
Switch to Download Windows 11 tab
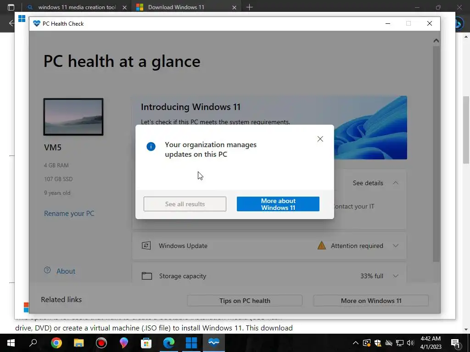(x=176, y=7)
